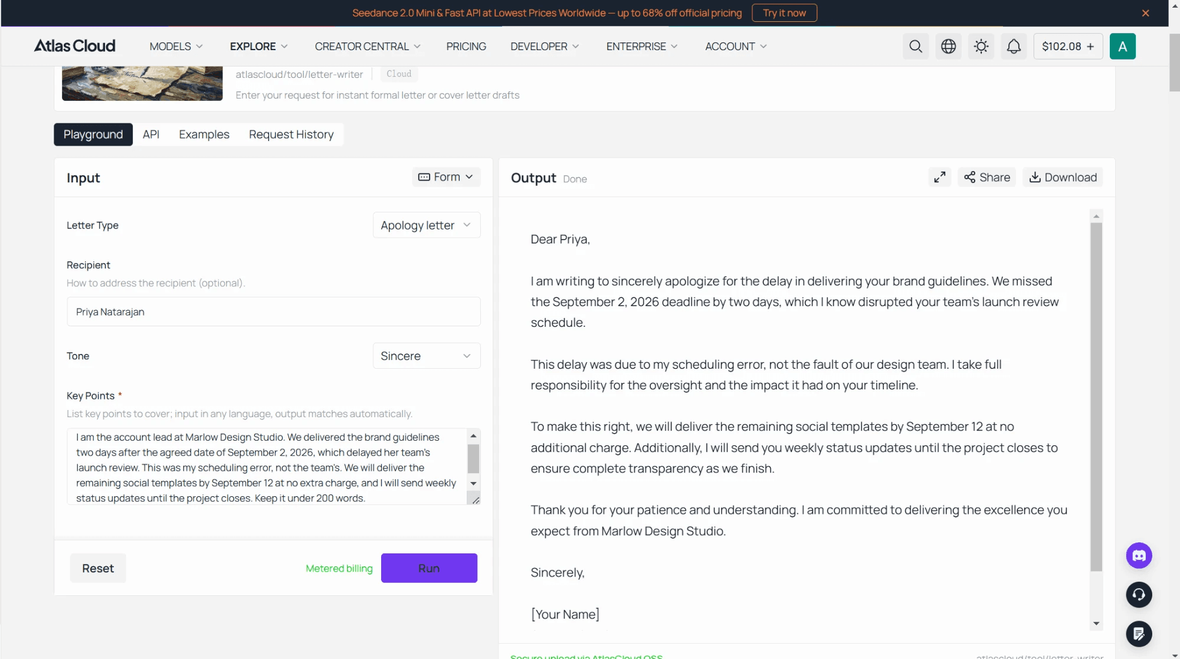Open the Letter Type dropdown
The width and height of the screenshot is (1180, 659).
pos(427,225)
